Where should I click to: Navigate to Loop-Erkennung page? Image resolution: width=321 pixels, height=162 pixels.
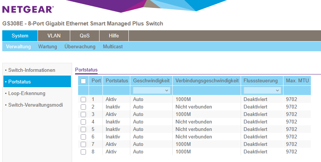(27, 93)
